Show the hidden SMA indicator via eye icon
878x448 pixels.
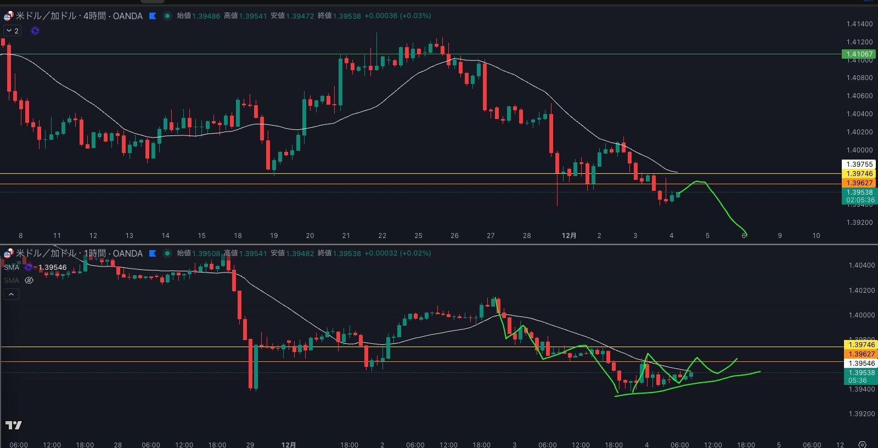pyautogui.click(x=29, y=280)
